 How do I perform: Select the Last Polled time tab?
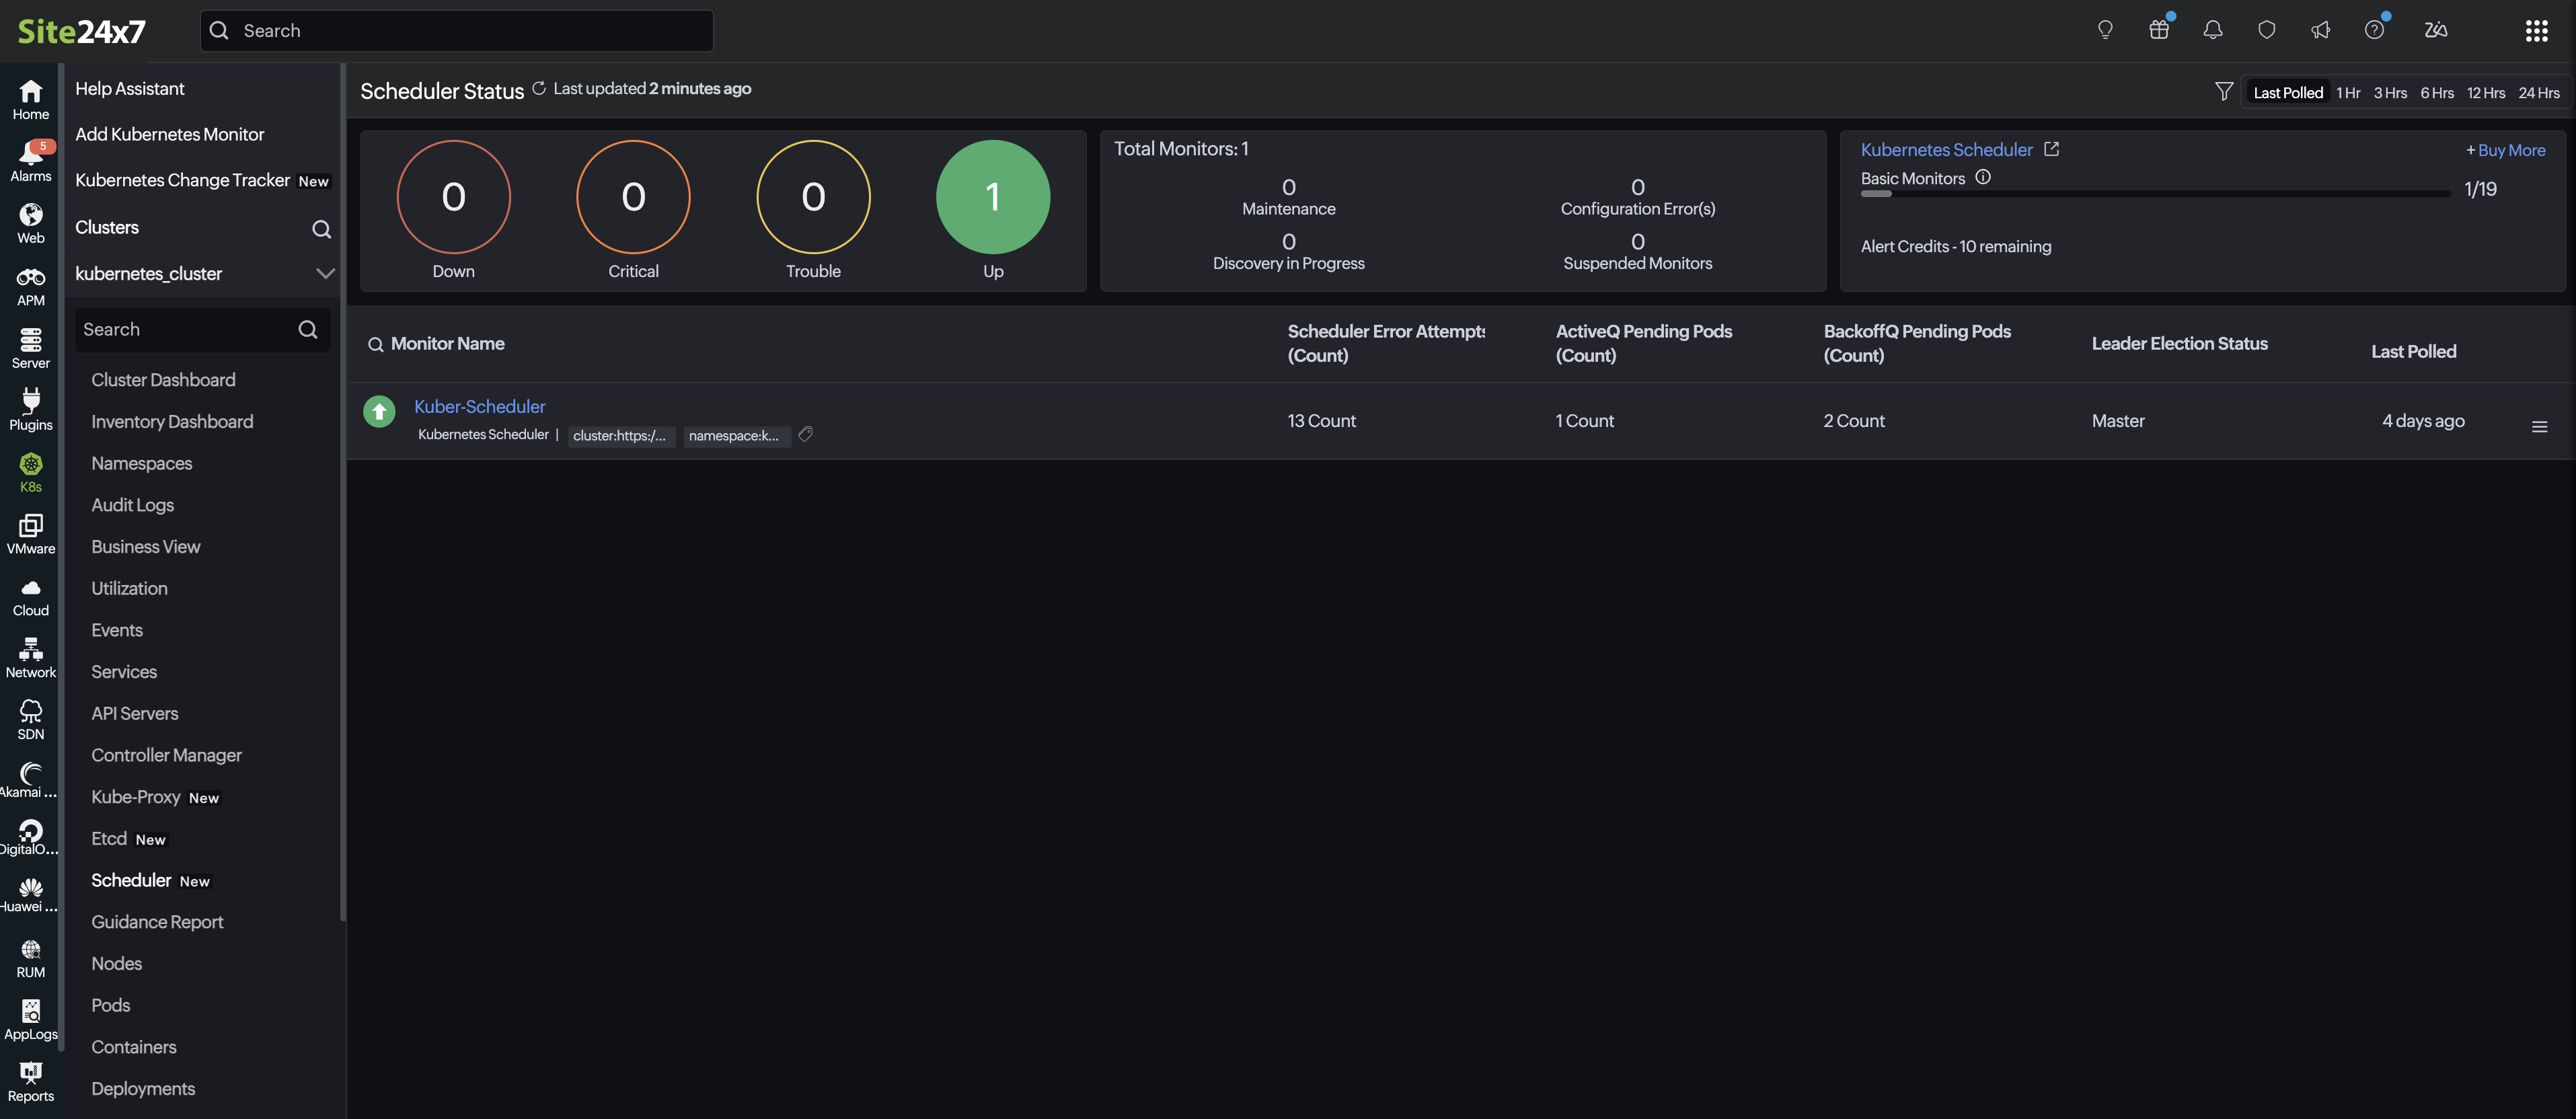[x=2288, y=93]
